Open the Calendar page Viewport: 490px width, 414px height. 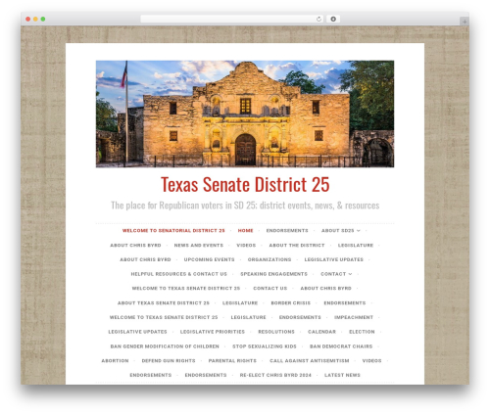(321, 332)
